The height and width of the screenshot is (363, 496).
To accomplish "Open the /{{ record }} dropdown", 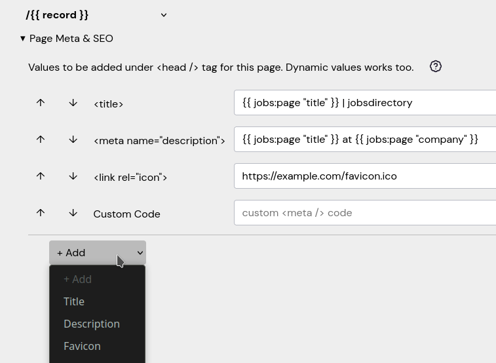I will click(96, 15).
